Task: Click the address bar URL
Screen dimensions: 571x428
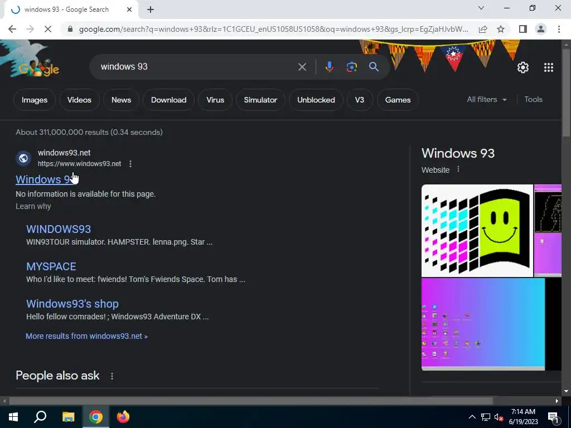Action: (273, 29)
